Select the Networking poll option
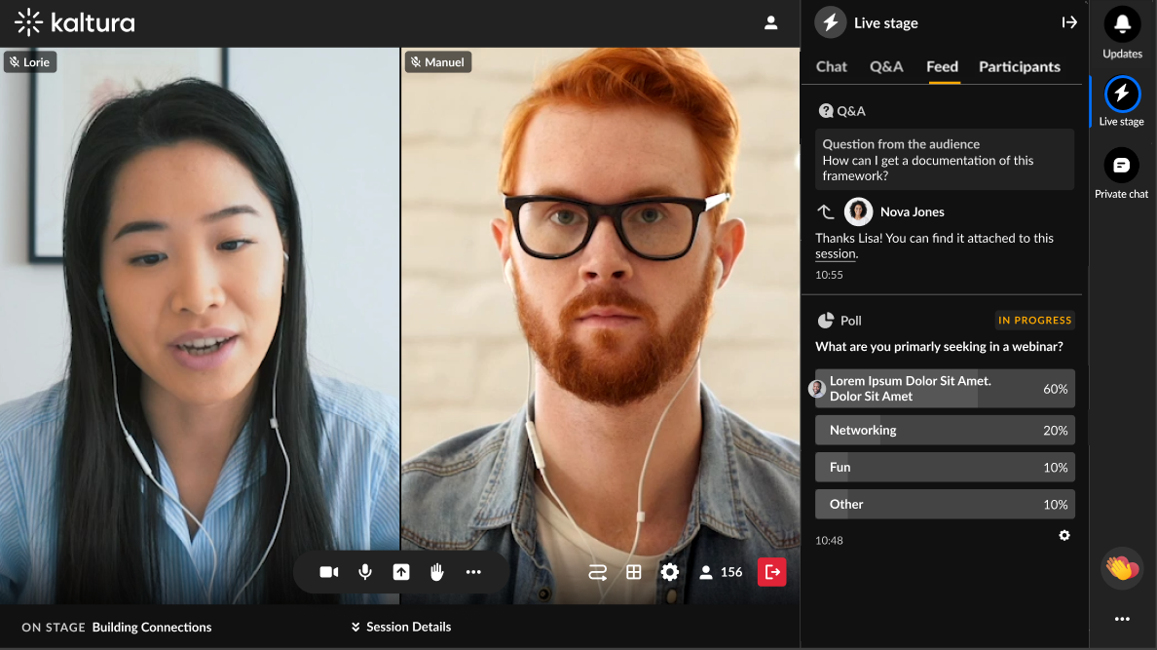 click(x=945, y=431)
